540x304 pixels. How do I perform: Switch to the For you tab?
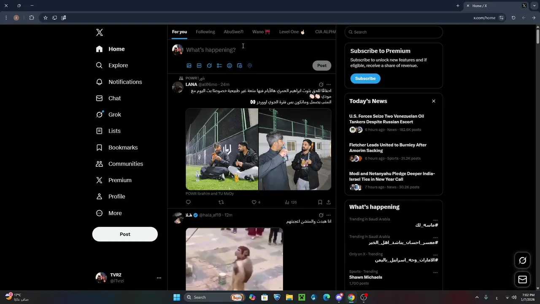point(179,32)
